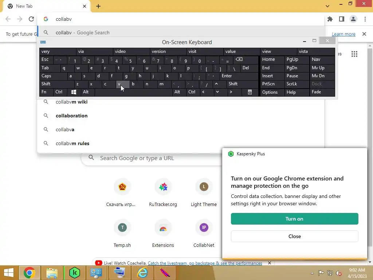Toggle the left Ctrl key on keyboard
The image size is (373, 280).
[x=60, y=92]
